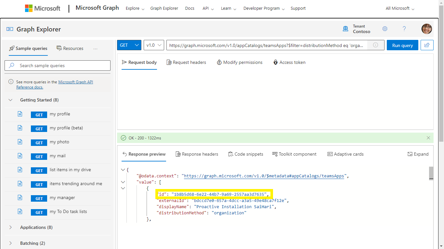Open the Modify permissions tab
The height and width of the screenshot is (249, 444).
tap(240, 62)
